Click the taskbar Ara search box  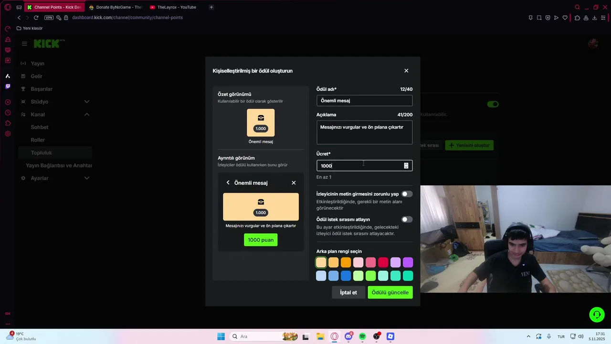263,336
